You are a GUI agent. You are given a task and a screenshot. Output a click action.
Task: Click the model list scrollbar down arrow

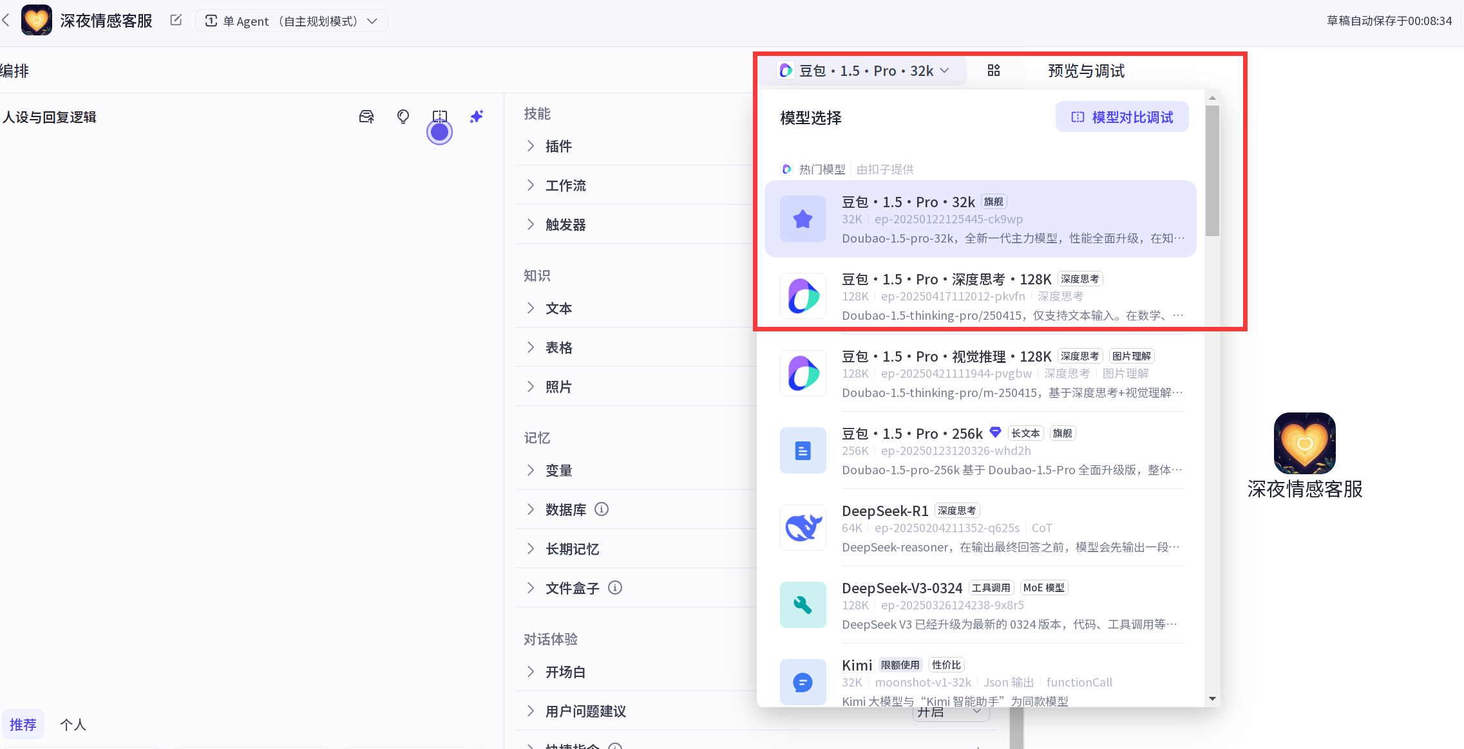click(1212, 699)
